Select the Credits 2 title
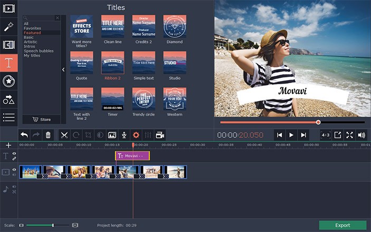The height and width of the screenshot is (232, 371). pos(144,26)
